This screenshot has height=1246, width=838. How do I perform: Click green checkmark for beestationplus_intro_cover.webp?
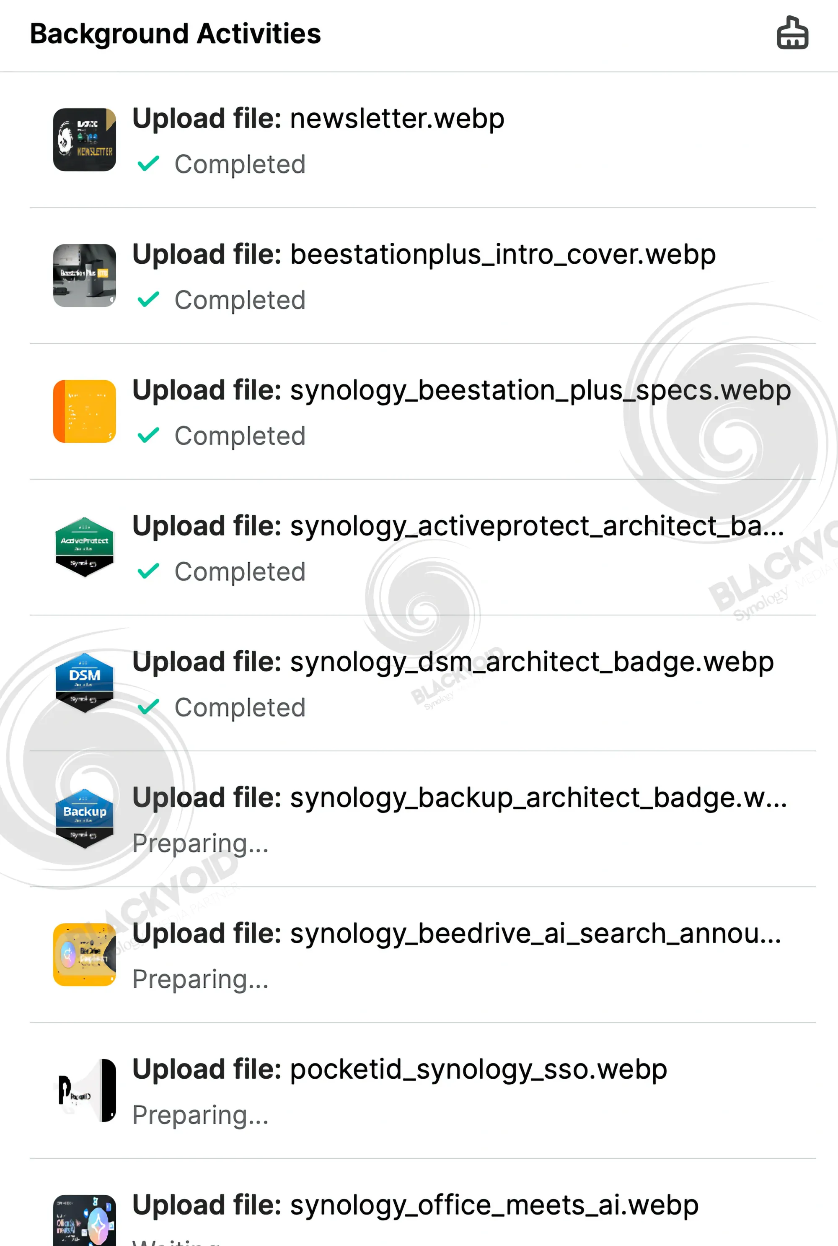point(148,299)
